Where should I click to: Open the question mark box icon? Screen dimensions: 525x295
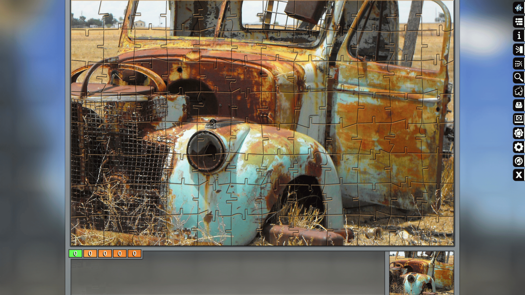coord(519,105)
